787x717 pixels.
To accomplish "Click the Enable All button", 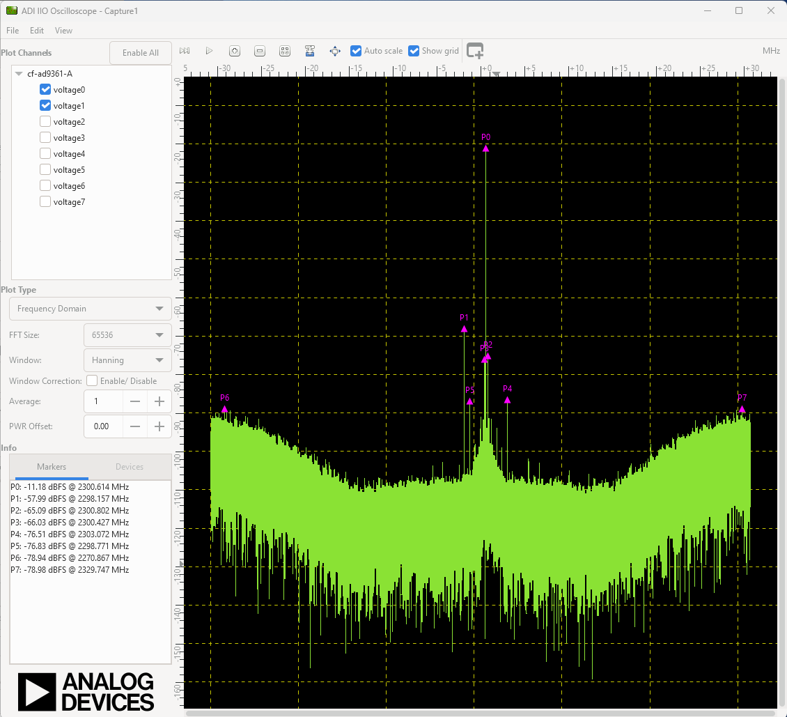I will (141, 53).
